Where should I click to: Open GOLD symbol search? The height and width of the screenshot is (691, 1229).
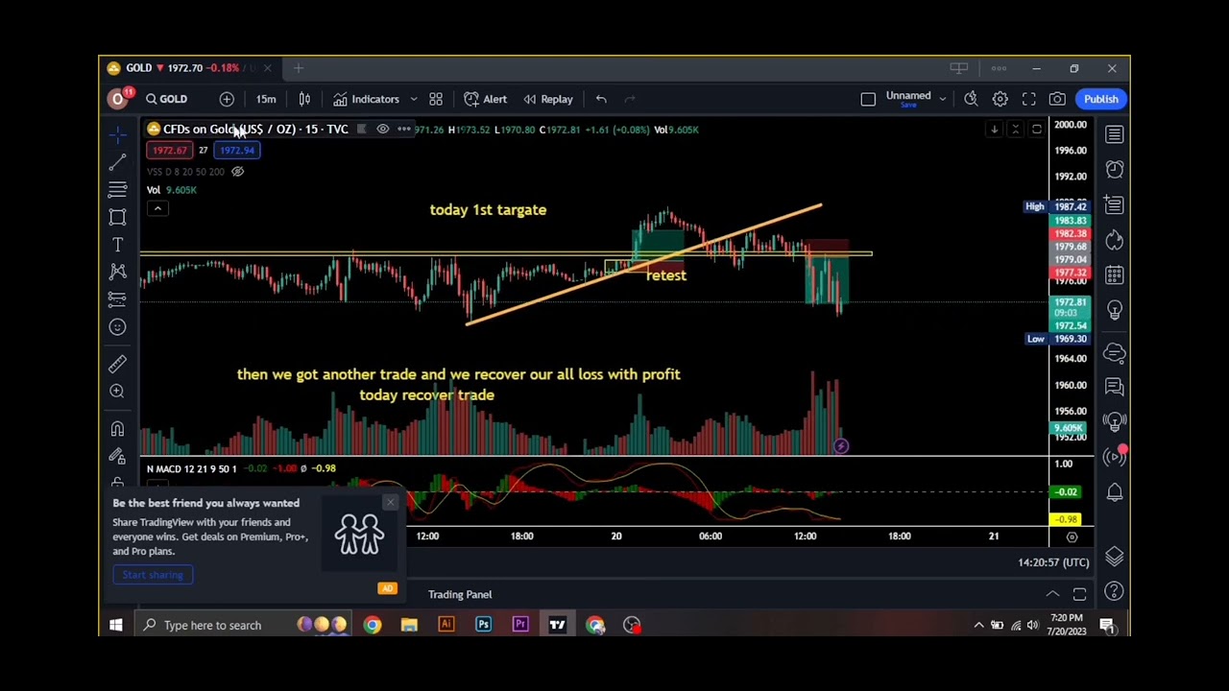[x=167, y=99]
